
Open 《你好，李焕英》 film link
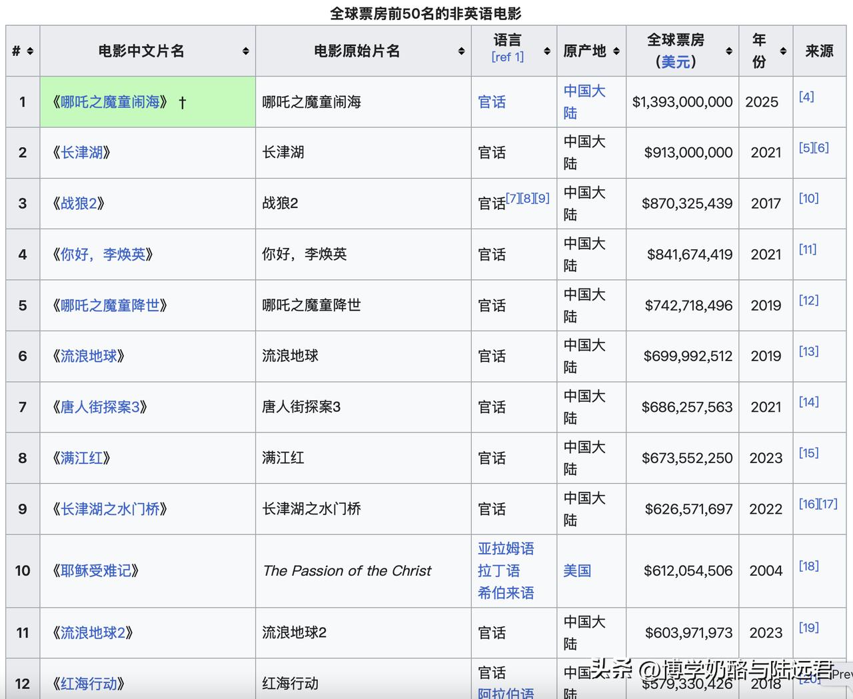[103, 255]
